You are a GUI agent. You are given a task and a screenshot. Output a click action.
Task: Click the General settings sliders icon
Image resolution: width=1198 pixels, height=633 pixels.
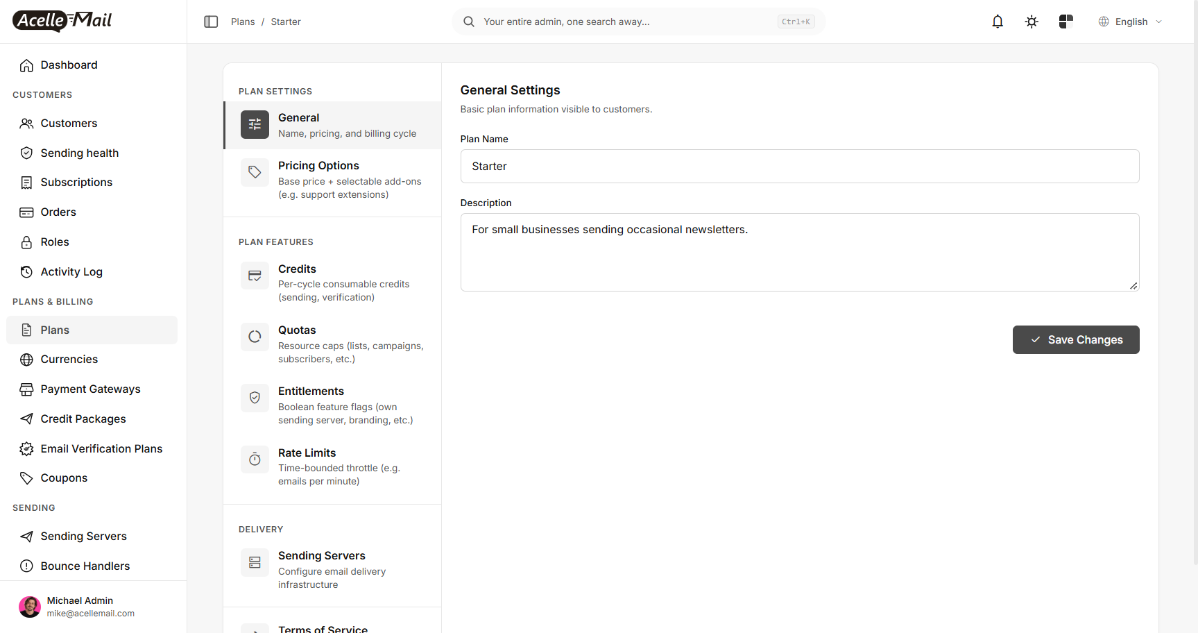[255, 125]
